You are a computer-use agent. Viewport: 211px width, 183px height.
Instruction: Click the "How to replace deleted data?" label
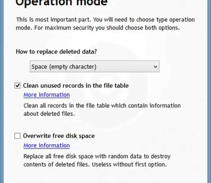[x=56, y=52]
